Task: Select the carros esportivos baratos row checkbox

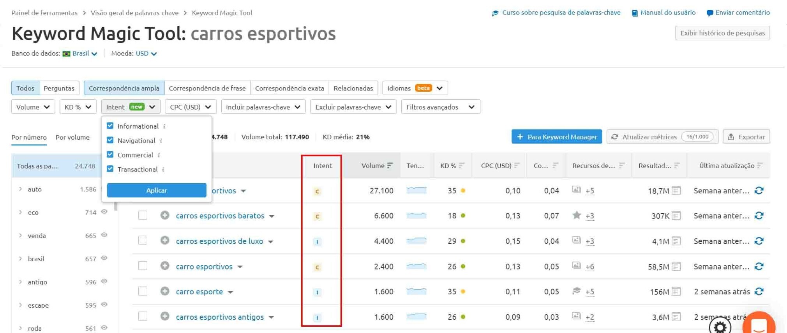Action: click(143, 215)
